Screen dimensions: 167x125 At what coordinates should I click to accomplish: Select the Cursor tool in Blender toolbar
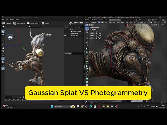tap(87, 32)
